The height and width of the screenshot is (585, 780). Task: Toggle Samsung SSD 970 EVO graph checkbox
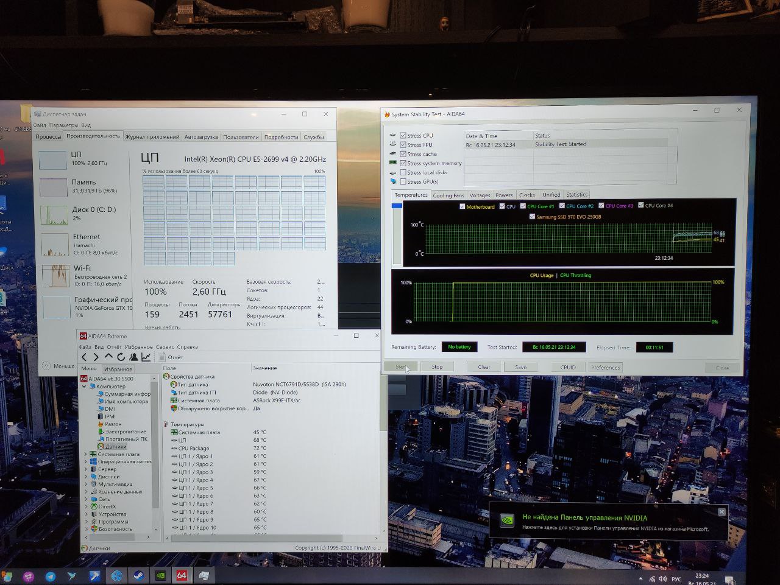(532, 216)
